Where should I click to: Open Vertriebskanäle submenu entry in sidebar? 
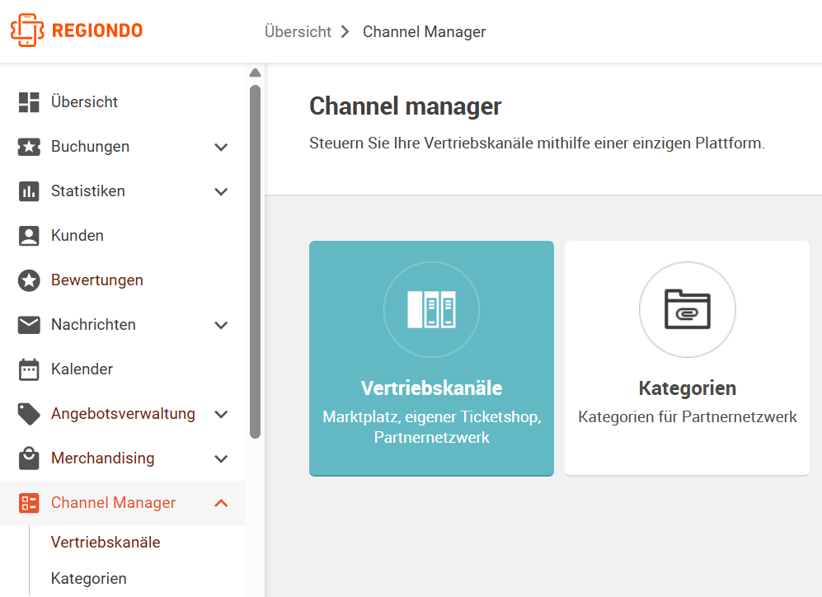click(x=106, y=542)
